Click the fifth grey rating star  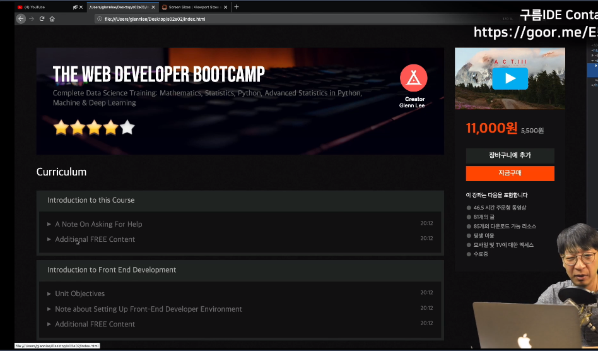pyautogui.click(x=127, y=128)
